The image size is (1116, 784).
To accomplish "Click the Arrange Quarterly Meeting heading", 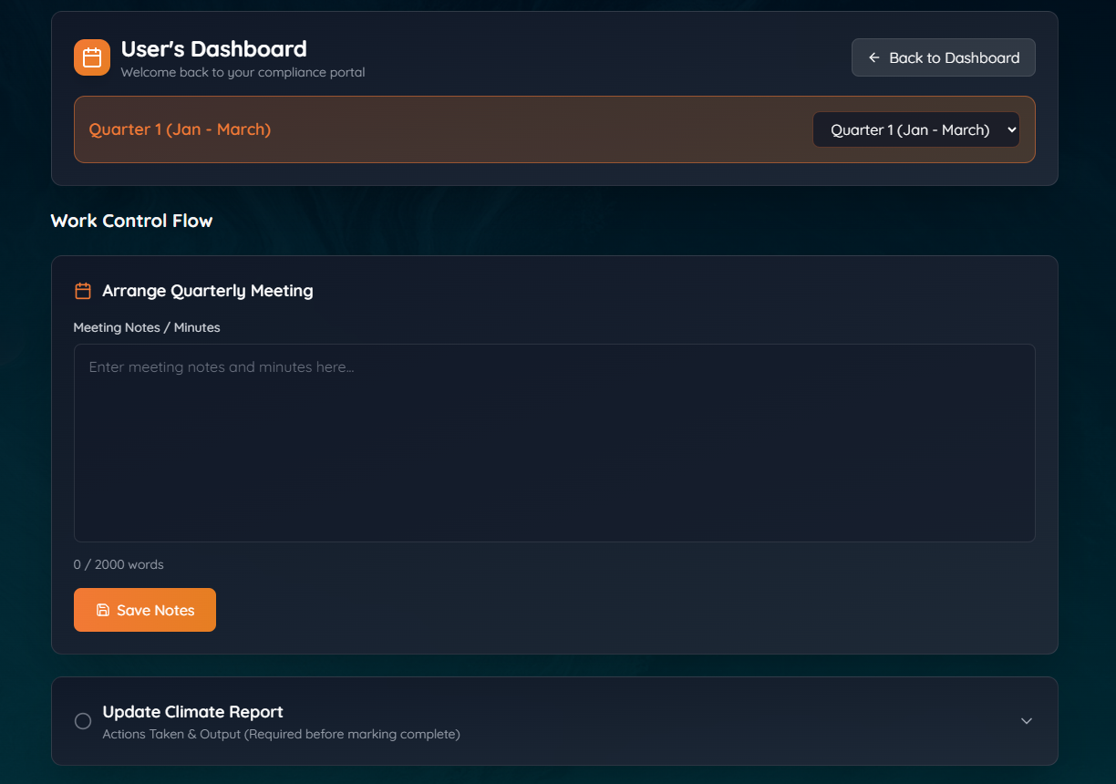I will click(207, 291).
